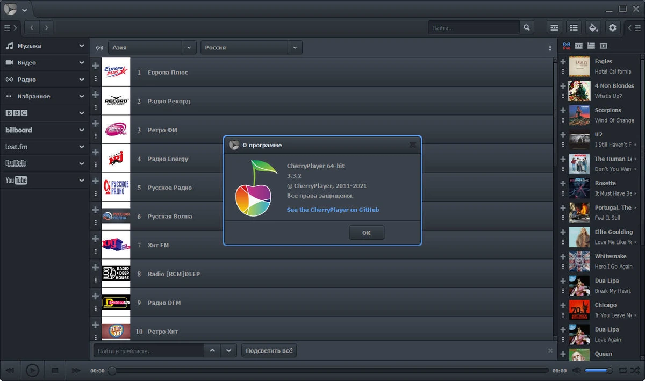Open the options dots for Русское Радио
The width and height of the screenshot is (645, 381).
click(96, 193)
